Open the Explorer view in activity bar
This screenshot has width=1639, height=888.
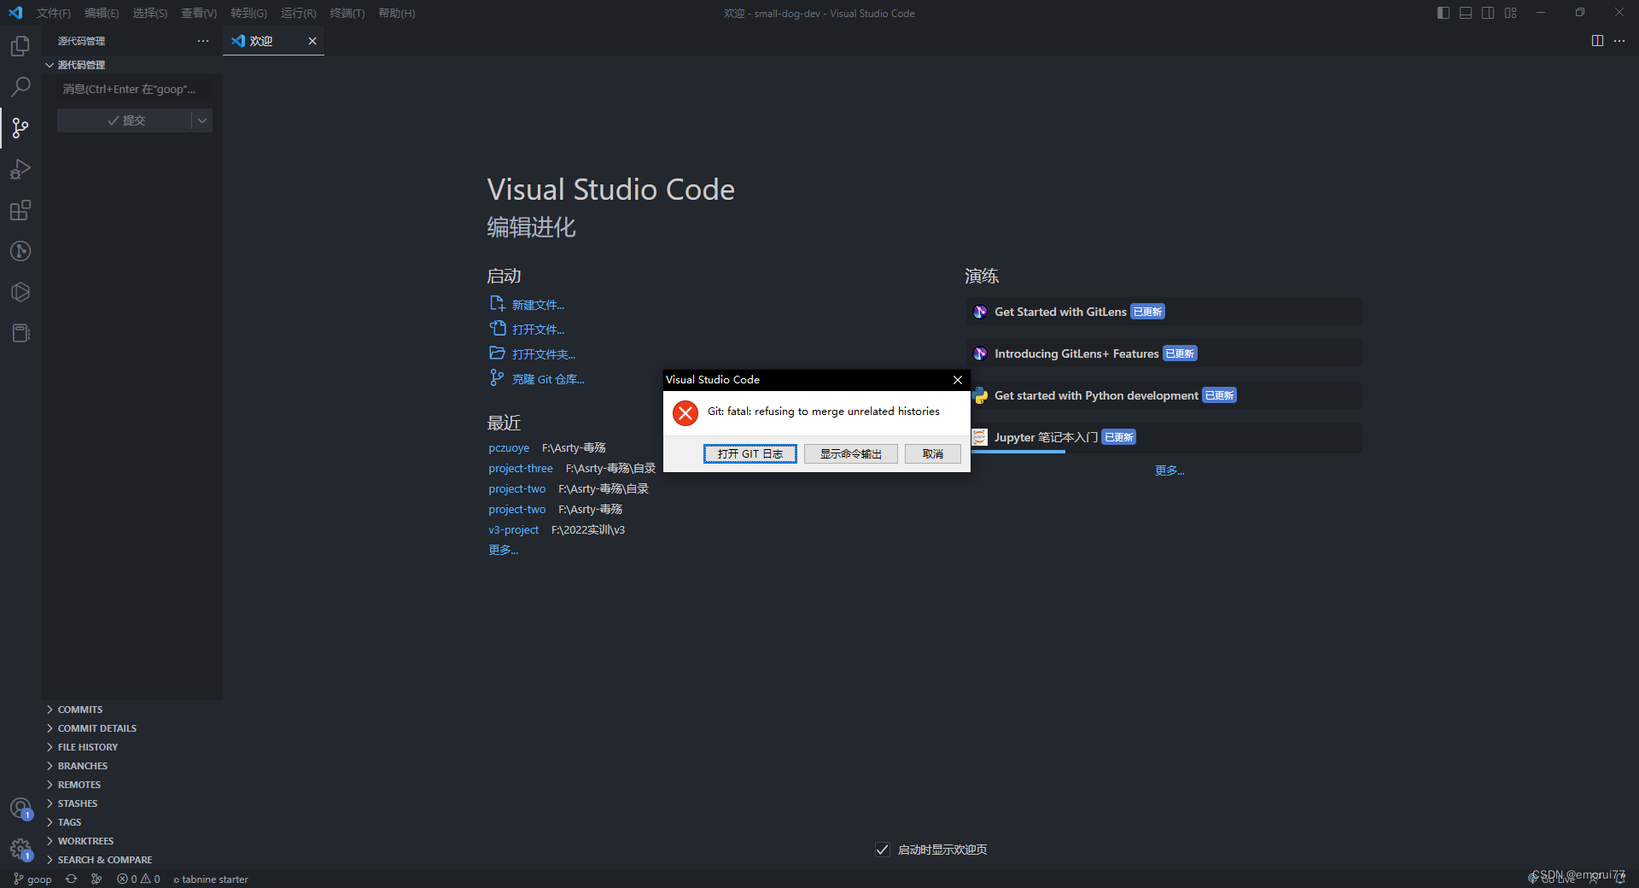[20, 45]
